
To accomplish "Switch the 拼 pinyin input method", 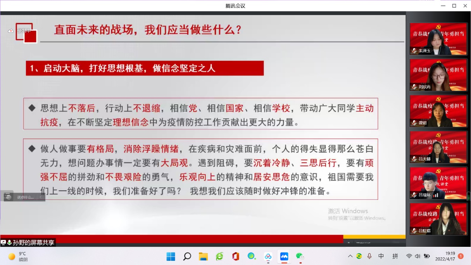I will (395, 256).
